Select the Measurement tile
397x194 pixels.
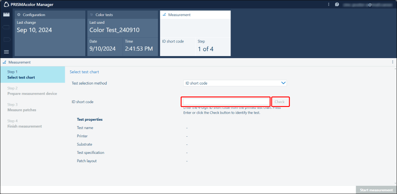(195, 33)
